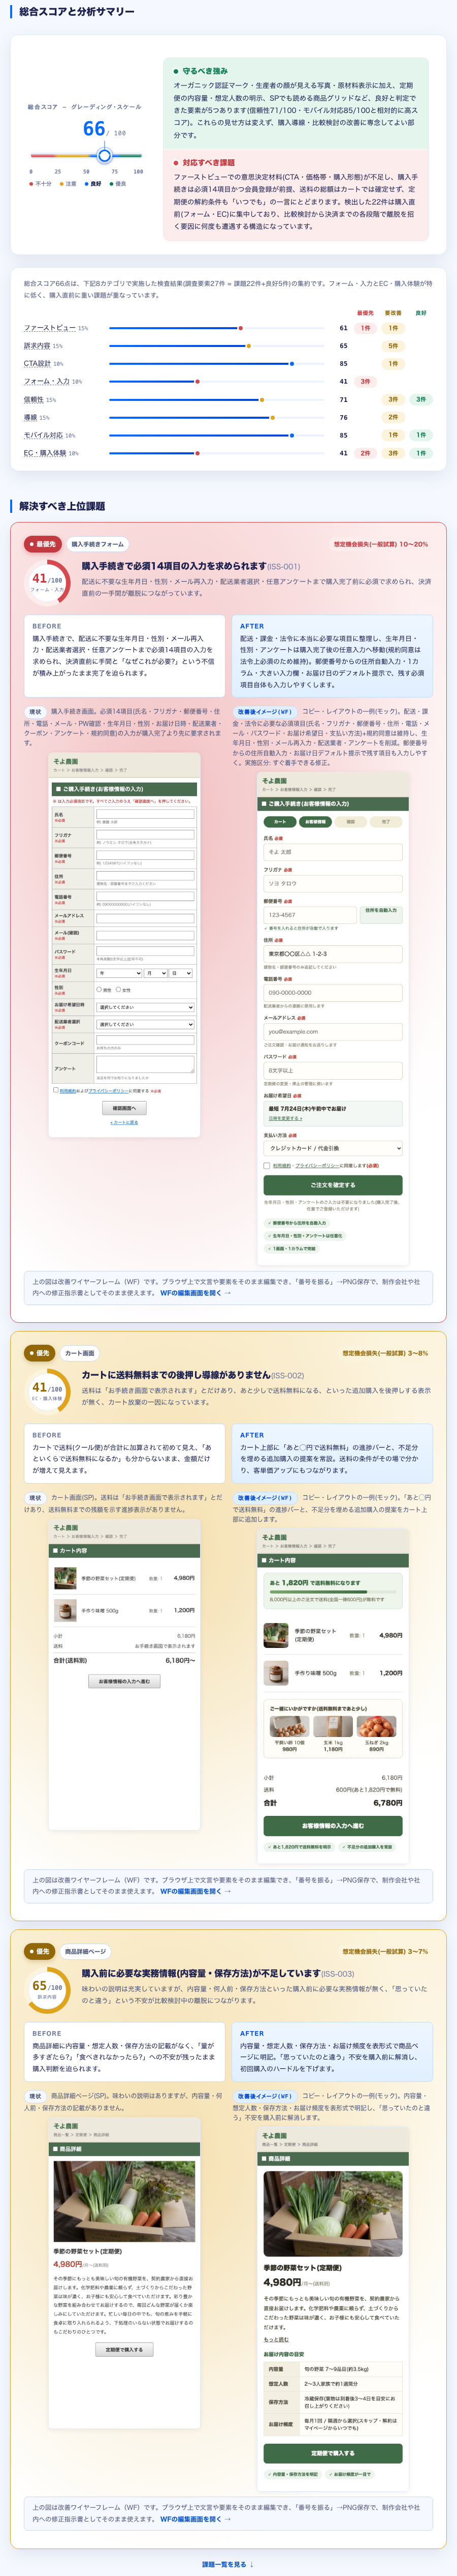
Task: Open the モバイル対応 category row
Action: tap(228, 435)
